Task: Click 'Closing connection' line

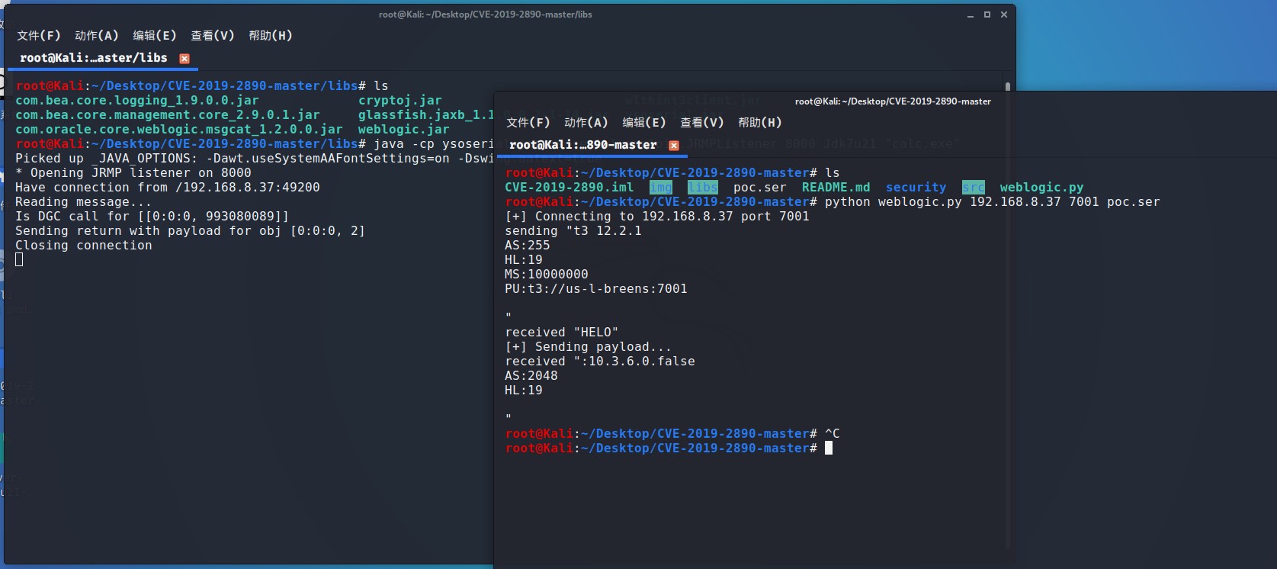Action: (x=84, y=246)
